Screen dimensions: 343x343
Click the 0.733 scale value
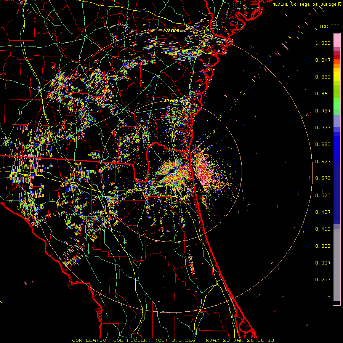click(323, 128)
